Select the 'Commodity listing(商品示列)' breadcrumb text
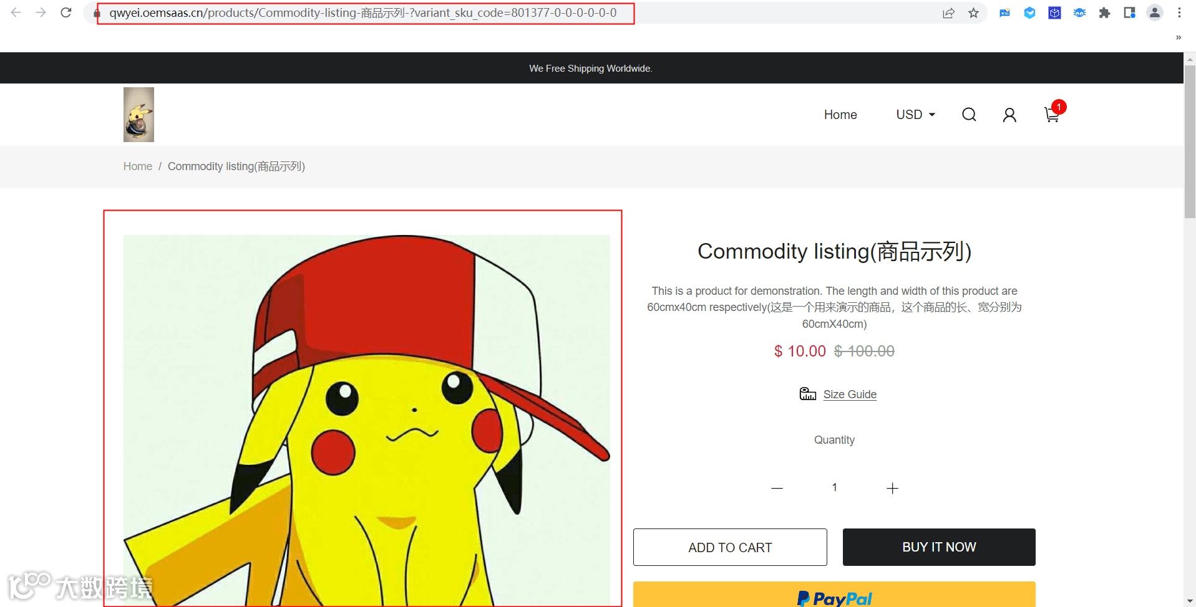Viewport: 1196px width, 607px height. [236, 166]
